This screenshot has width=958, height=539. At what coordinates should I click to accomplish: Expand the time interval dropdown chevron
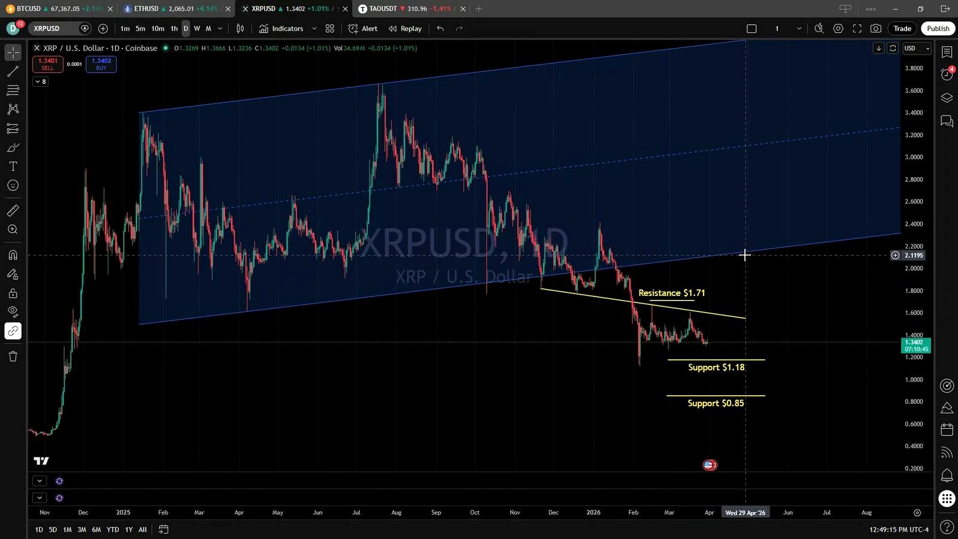[x=220, y=28]
